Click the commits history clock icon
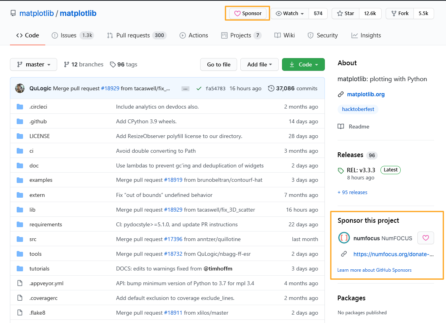 click(271, 88)
